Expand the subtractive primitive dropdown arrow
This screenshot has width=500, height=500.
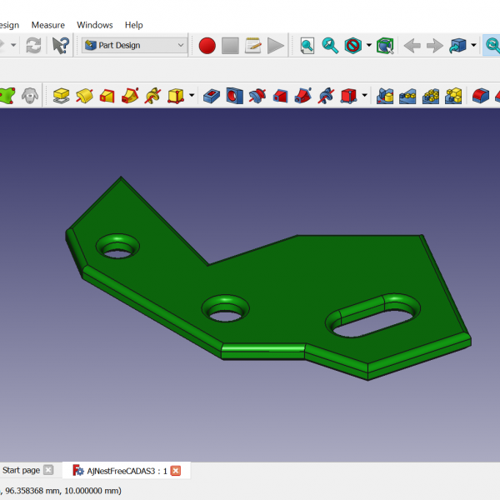pyautogui.click(x=364, y=96)
